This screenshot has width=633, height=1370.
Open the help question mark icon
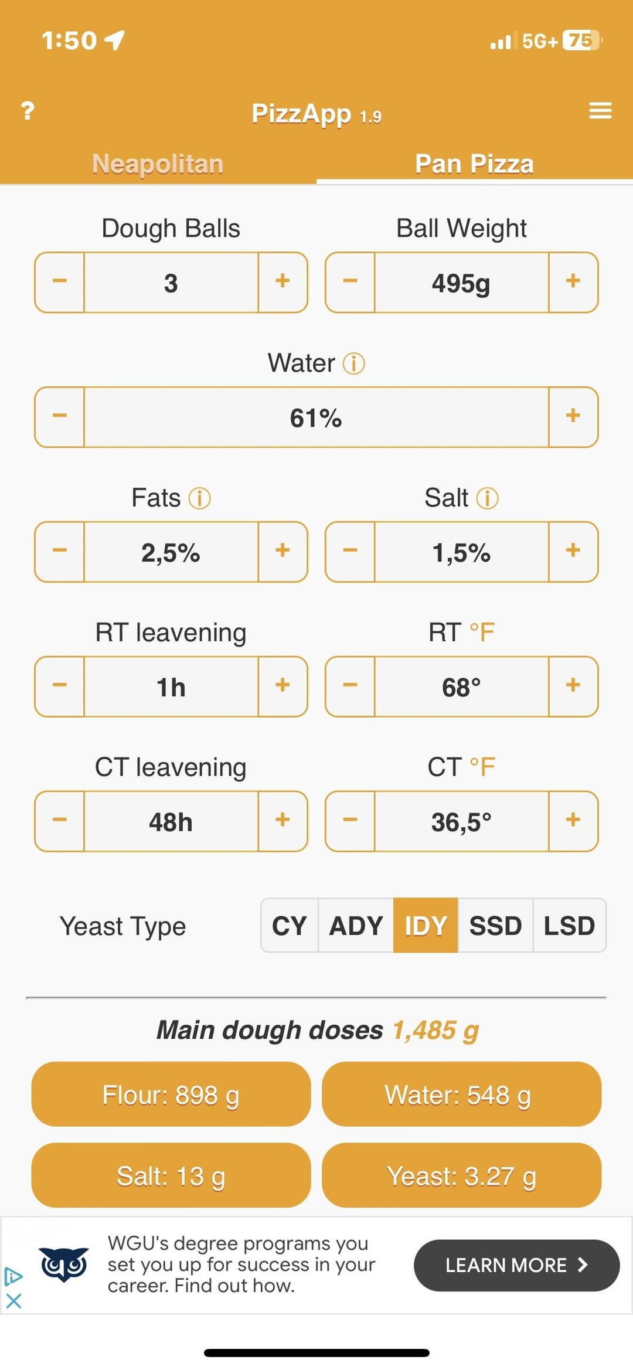click(x=27, y=110)
